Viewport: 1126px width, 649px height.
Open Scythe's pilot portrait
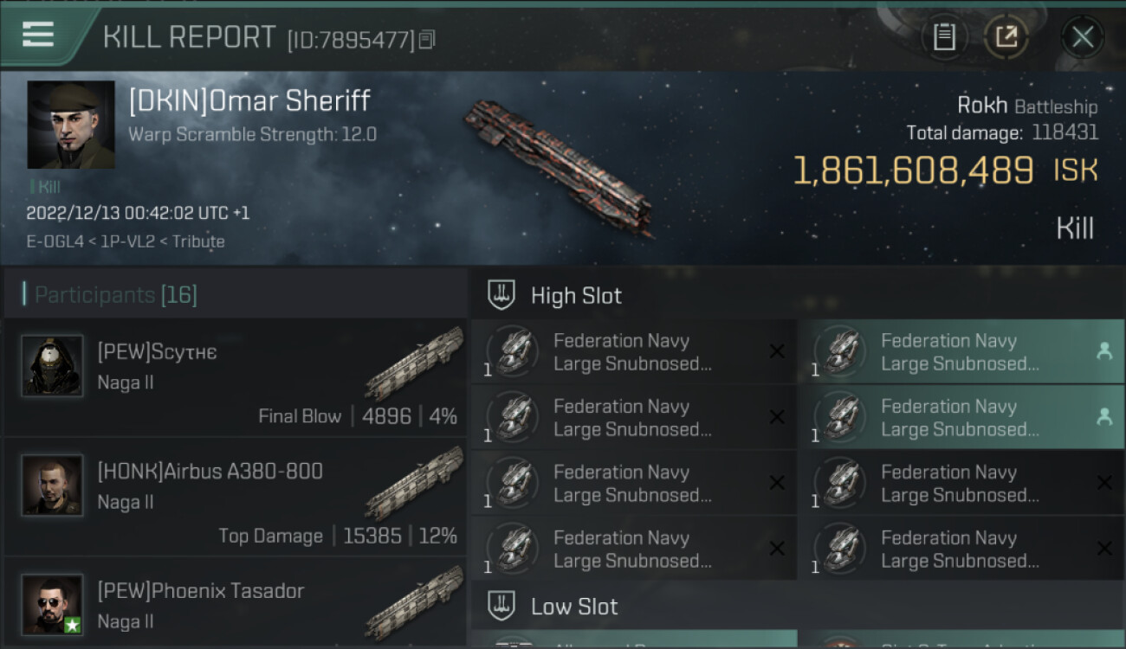pos(52,366)
